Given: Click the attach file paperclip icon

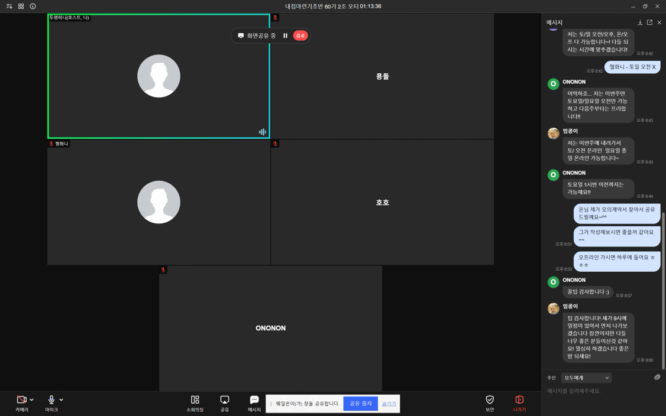Looking at the screenshot, I should tap(657, 378).
